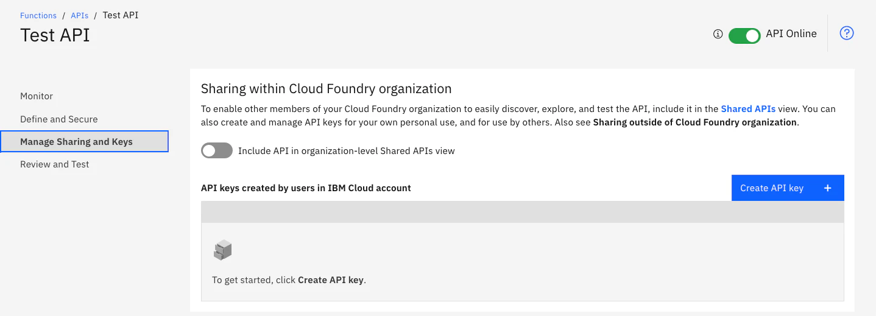This screenshot has height=316, width=876.
Task: Open the help question mark icon
Action: pos(847,33)
